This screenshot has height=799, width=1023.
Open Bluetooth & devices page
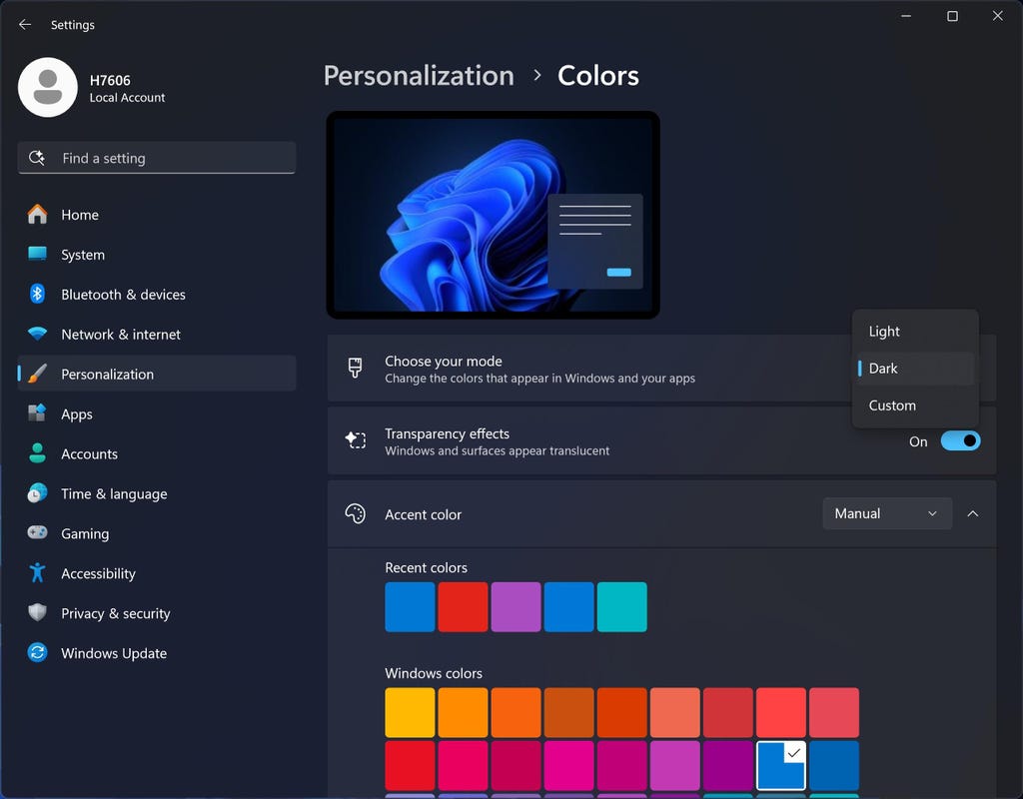(157, 295)
